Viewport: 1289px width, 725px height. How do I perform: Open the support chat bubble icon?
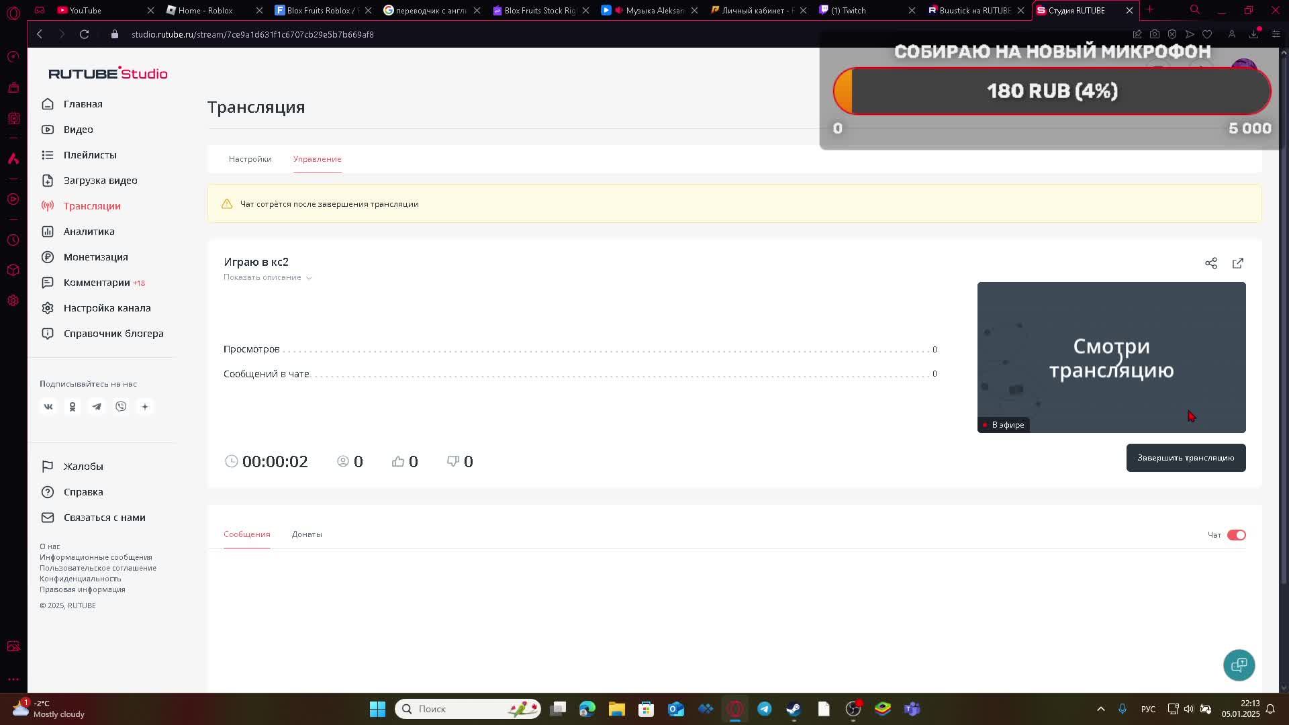point(1239,665)
